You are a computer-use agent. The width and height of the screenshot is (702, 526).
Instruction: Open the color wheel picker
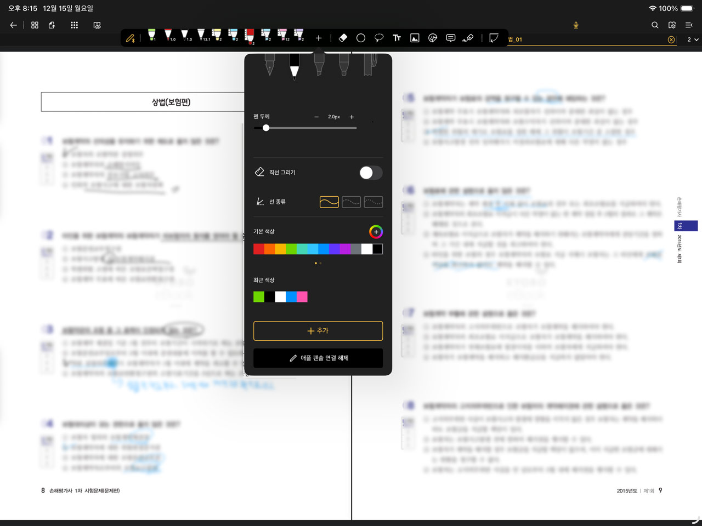tap(376, 232)
